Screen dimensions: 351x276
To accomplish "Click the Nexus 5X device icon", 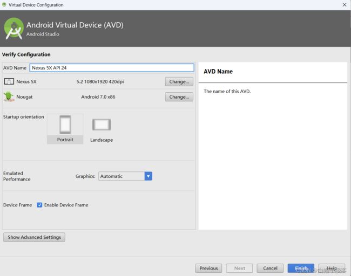I will (9, 81).
